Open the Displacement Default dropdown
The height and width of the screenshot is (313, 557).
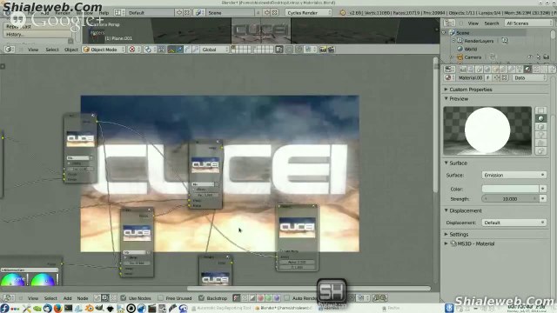coord(513,223)
